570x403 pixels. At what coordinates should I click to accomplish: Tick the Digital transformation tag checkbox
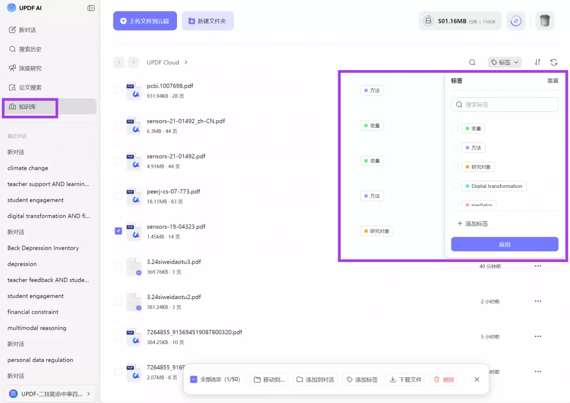[455, 186]
